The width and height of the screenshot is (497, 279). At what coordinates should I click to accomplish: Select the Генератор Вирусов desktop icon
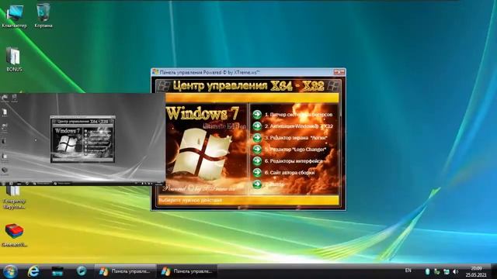tap(14, 198)
